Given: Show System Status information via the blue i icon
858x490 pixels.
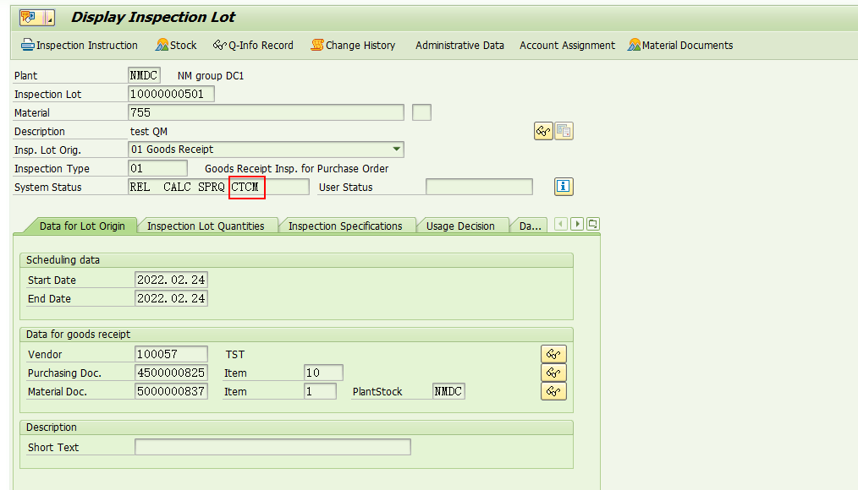Looking at the screenshot, I should click(x=563, y=187).
